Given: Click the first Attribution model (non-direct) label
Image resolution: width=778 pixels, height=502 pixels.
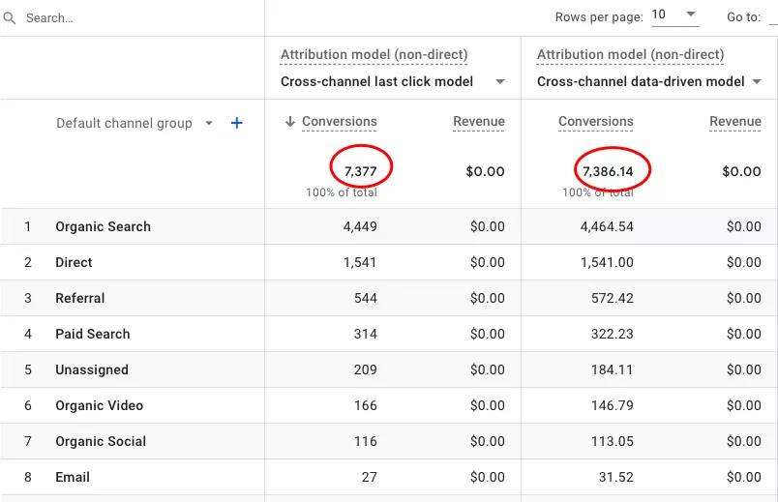Looking at the screenshot, I should click(x=374, y=54).
